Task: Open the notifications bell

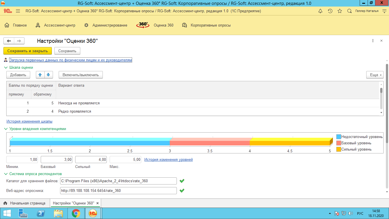Action: (320, 11)
